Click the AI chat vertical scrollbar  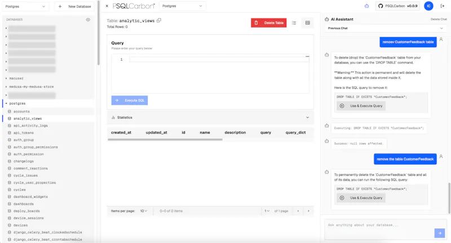pyautogui.click(x=449, y=198)
